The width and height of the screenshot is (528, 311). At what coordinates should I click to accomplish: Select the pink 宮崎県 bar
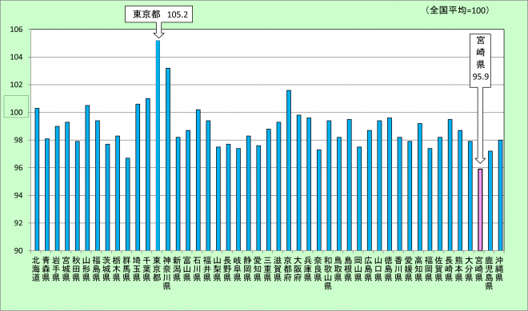click(480, 209)
